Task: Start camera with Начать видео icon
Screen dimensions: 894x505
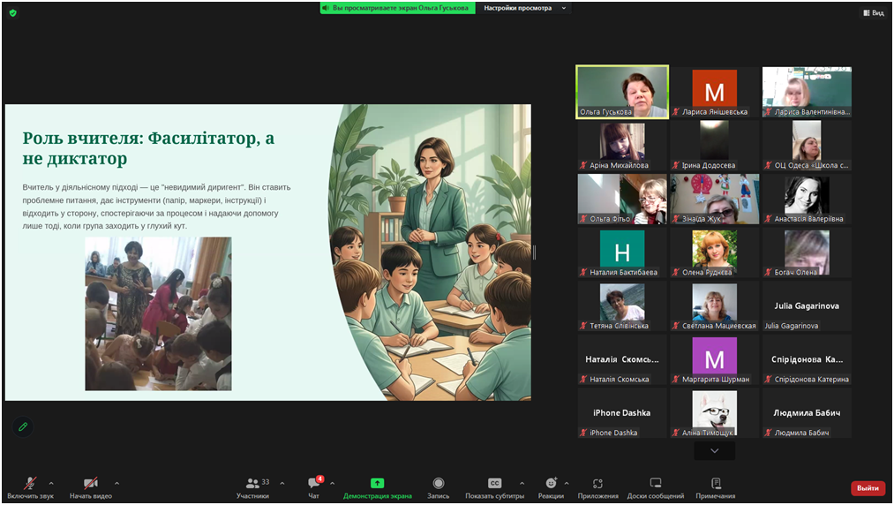Action: [x=90, y=484]
